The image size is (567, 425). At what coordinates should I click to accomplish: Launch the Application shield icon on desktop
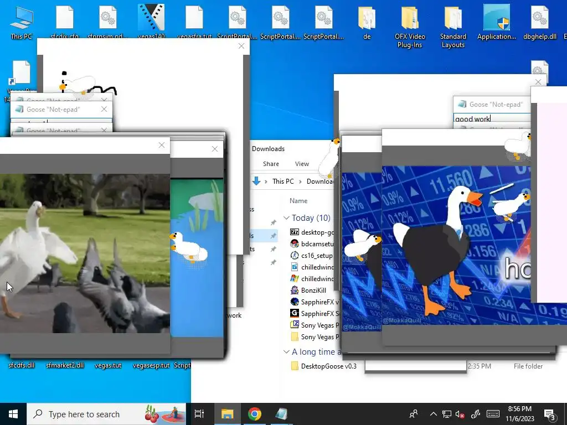tap(497, 22)
